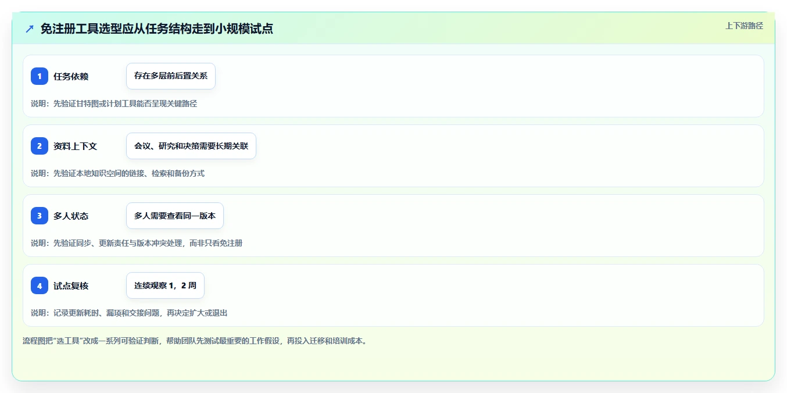The height and width of the screenshot is (393, 787).
Task: Click the 连续观察 1，2 周 chip
Action: click(x=165, y=285)
